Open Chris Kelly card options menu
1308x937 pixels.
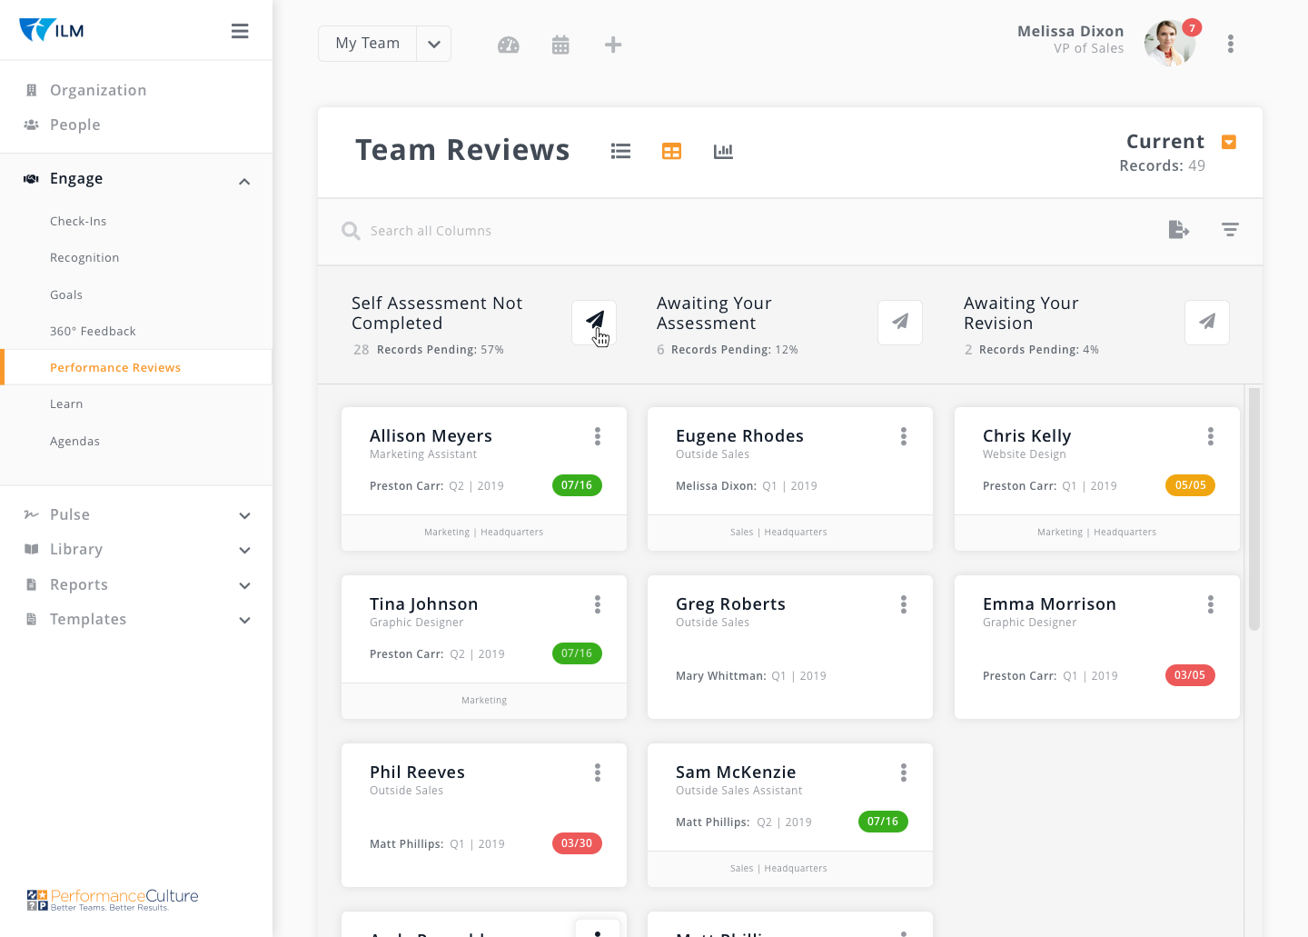(1211, 437)
